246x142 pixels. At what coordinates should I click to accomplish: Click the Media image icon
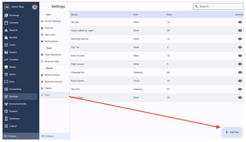pyautogui.click(x=6, y=67)
